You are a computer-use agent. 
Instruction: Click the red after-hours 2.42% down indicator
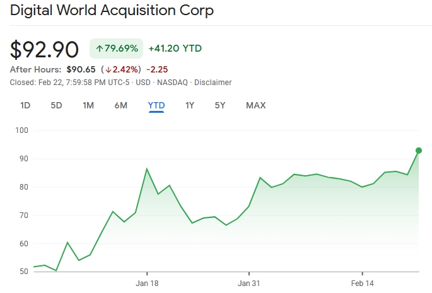coord(122,69)
